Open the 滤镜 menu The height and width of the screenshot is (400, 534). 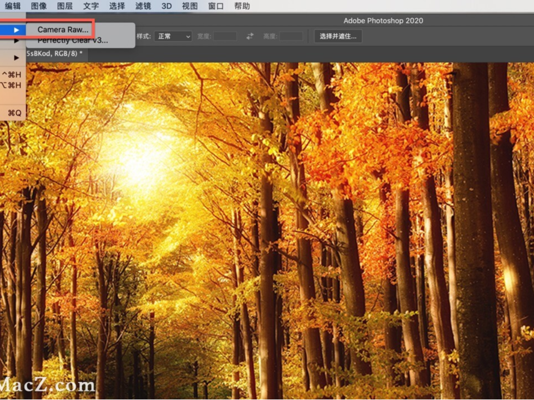tap(143, 6)
